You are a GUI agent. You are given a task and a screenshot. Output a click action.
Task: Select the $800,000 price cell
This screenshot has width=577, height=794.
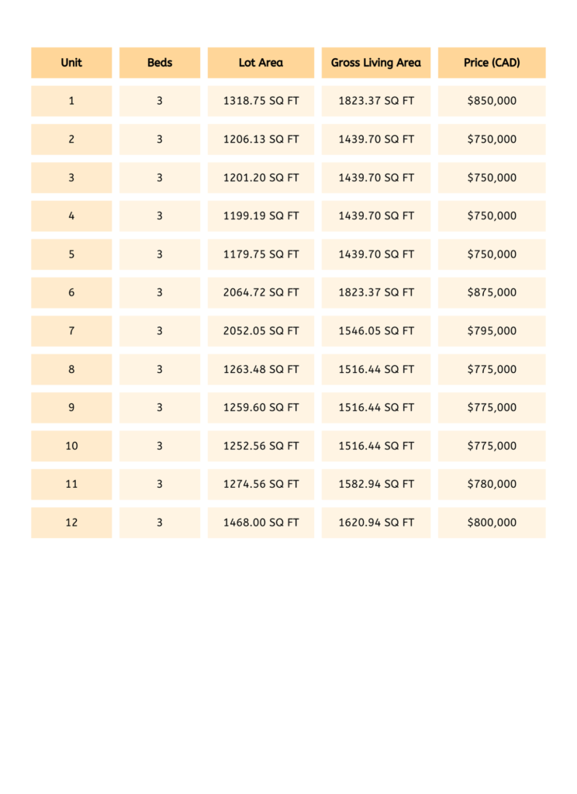point(492,523)
